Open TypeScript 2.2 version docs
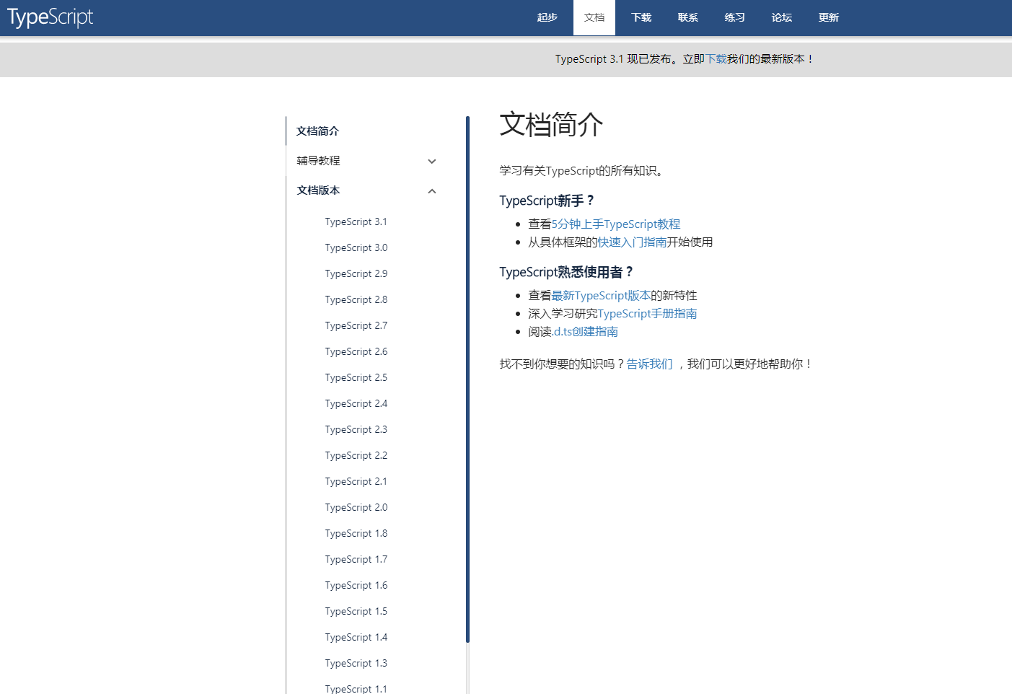This screenshot has height=694, width=1012. (356, 455)
